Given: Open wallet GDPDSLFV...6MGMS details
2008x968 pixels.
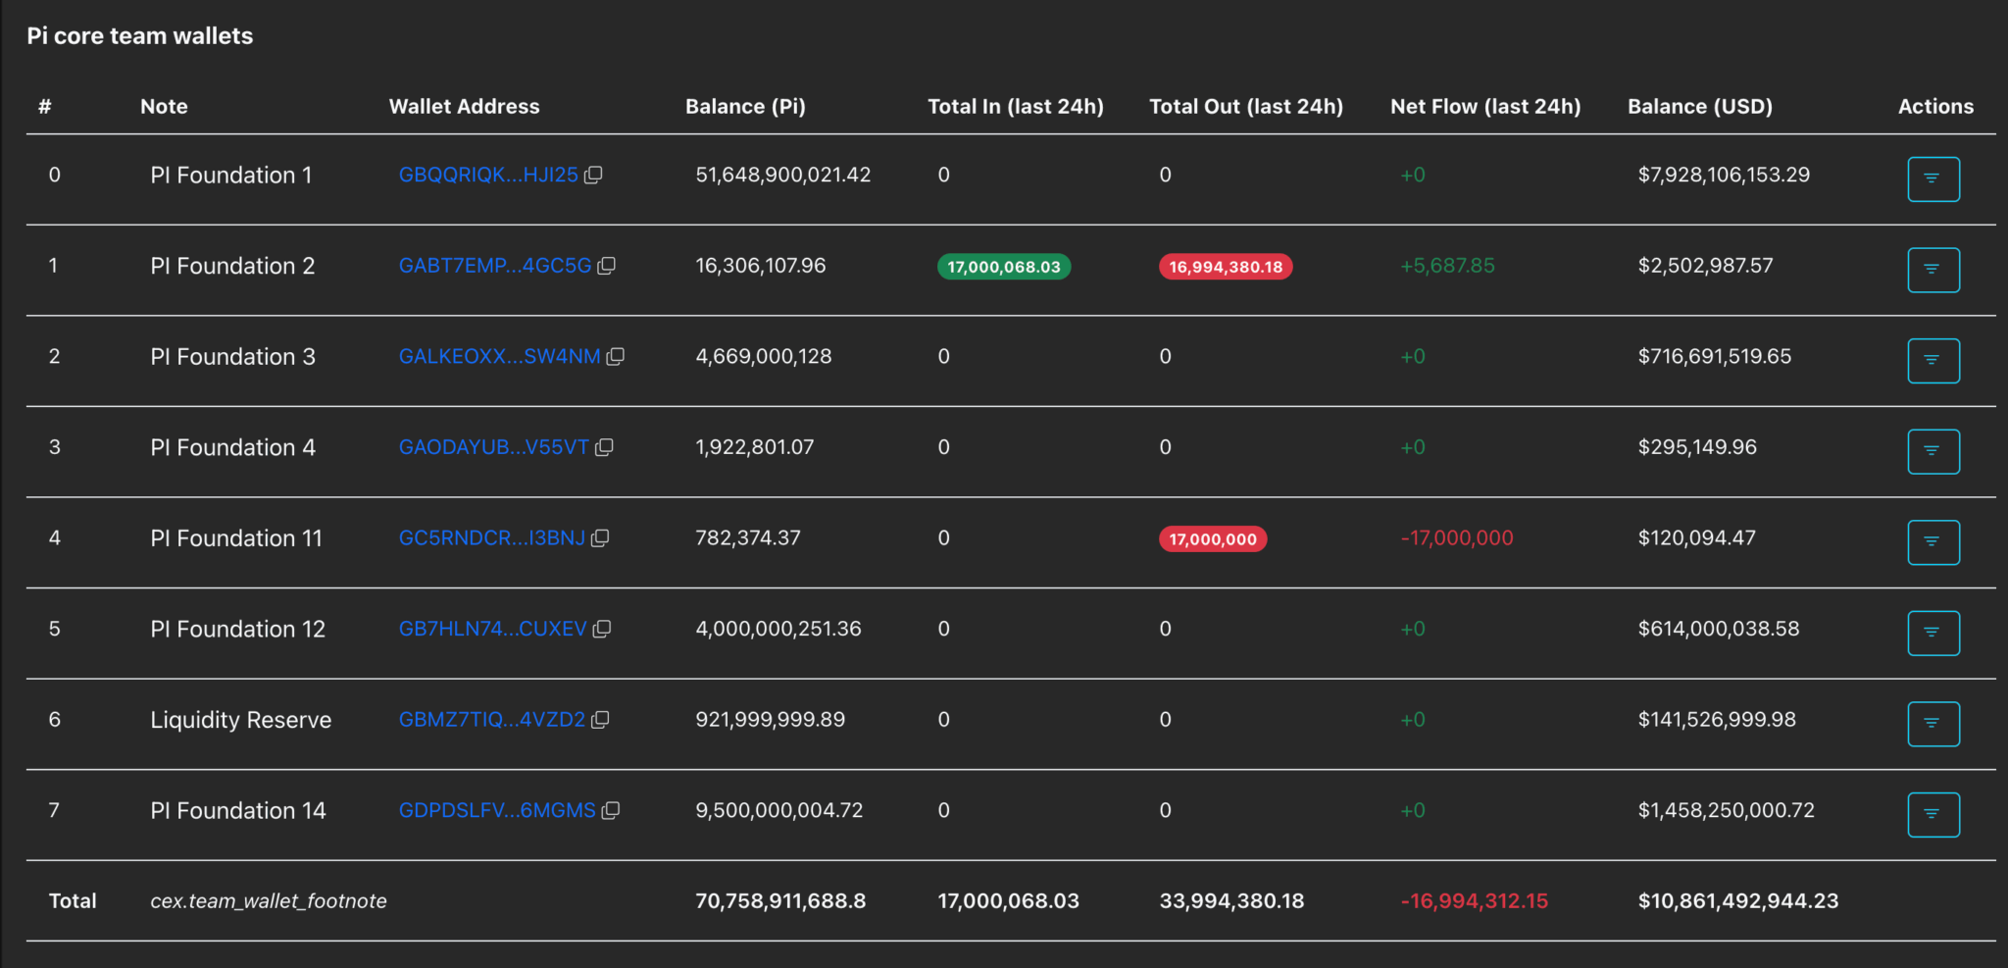Looking at the screenshot, I should [497, 811].
